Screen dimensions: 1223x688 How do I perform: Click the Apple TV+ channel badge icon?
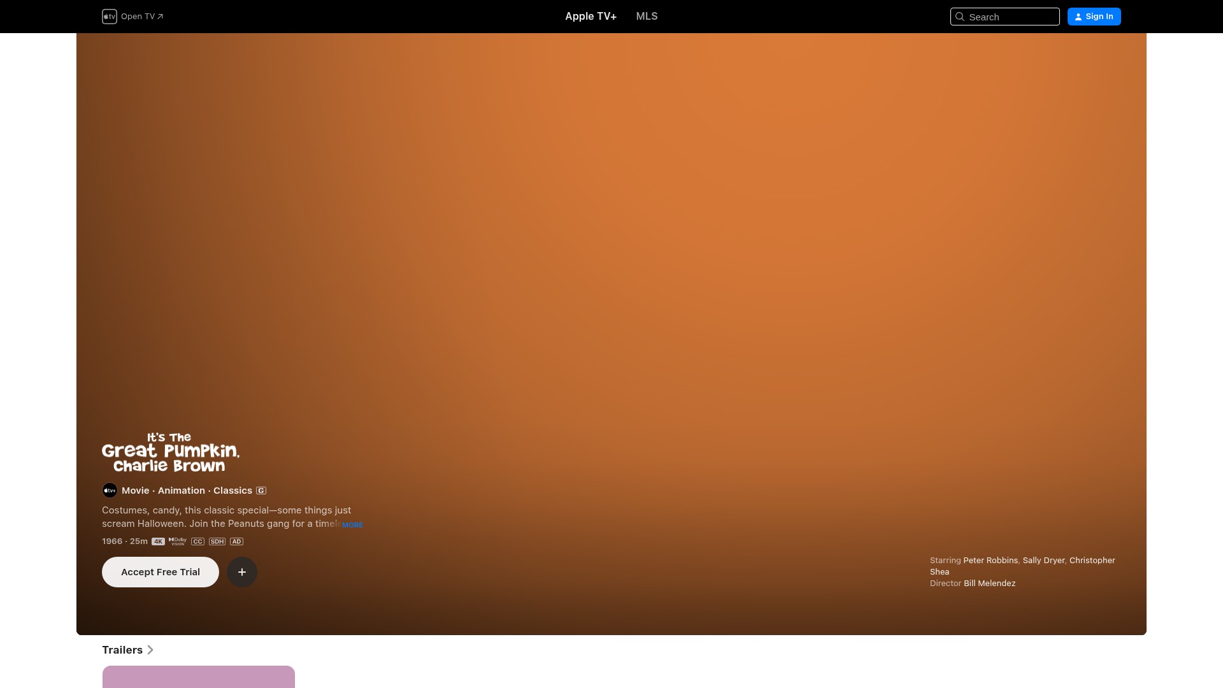click(x=110, y=491)
